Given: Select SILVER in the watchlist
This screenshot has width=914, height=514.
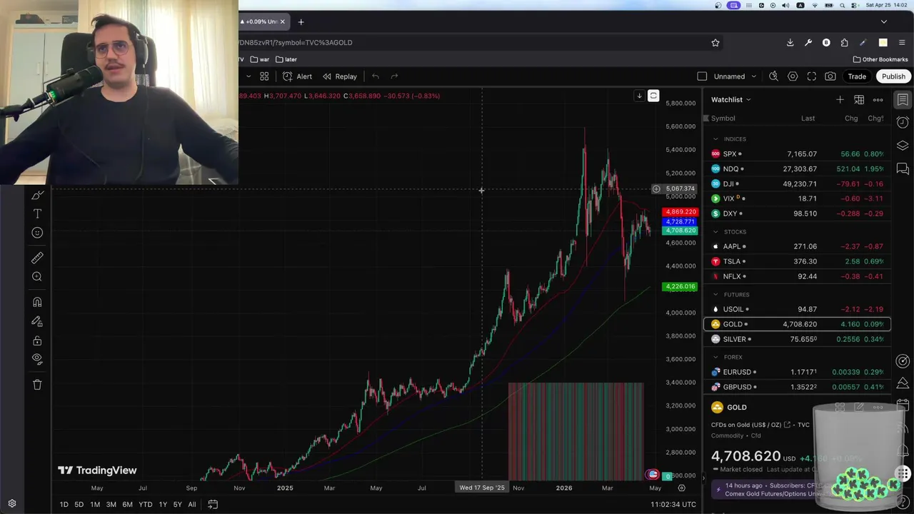Looking at the screenshot, I should (x=797, y=339).
